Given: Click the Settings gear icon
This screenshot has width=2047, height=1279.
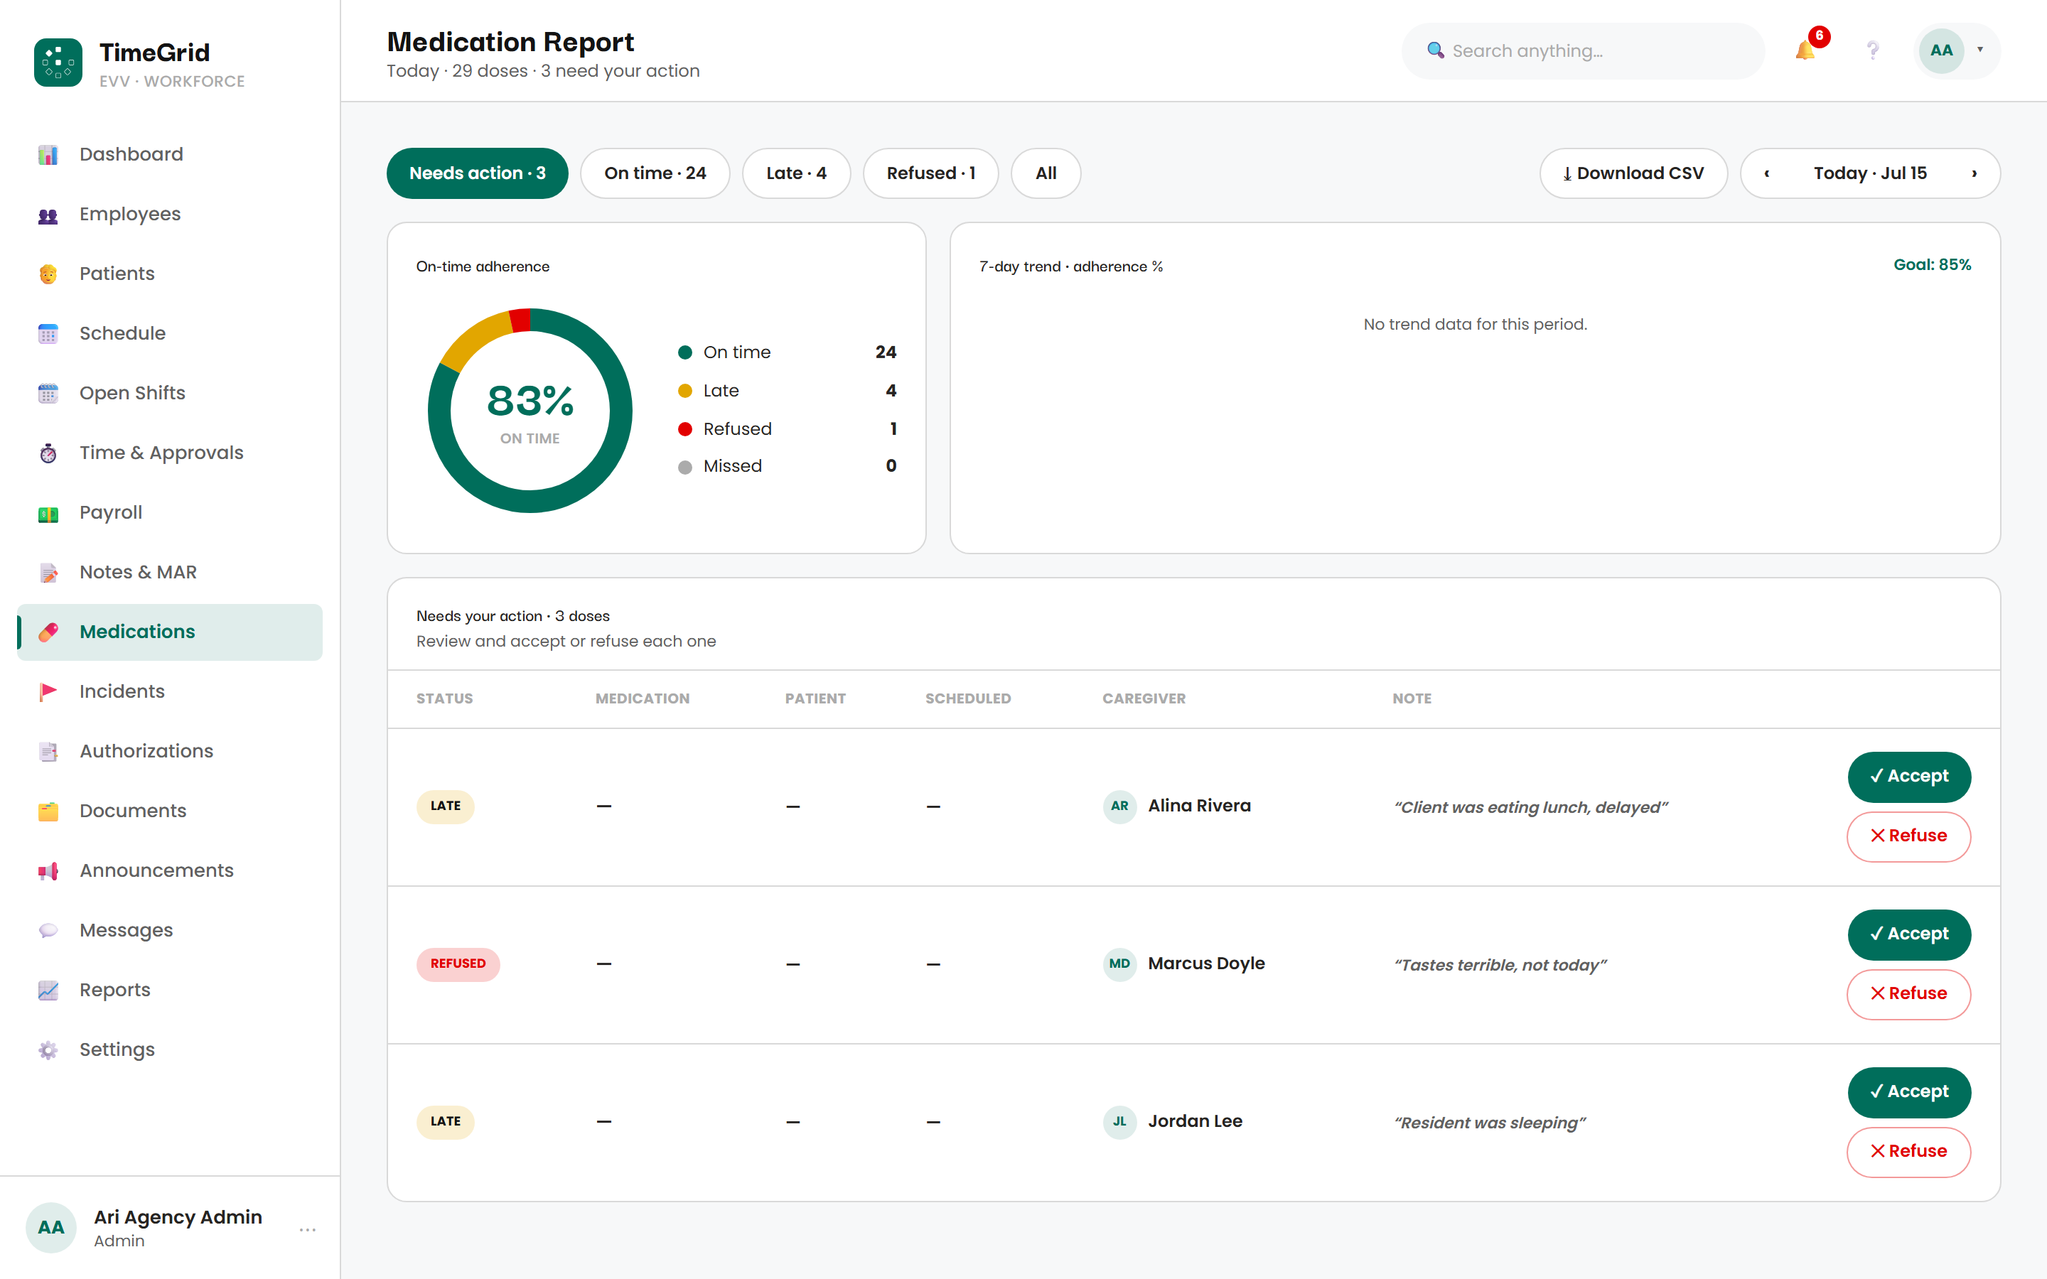Looking at the screenshot, I should (x=48, y=1049).
